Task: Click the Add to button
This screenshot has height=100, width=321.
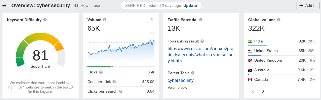Action: point(308,5)
